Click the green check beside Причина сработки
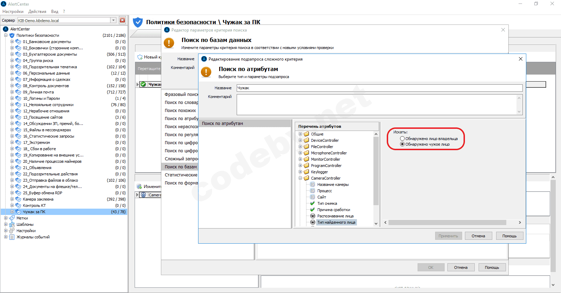Viewport: 561px width, 293px height. [x=313, y=210]
